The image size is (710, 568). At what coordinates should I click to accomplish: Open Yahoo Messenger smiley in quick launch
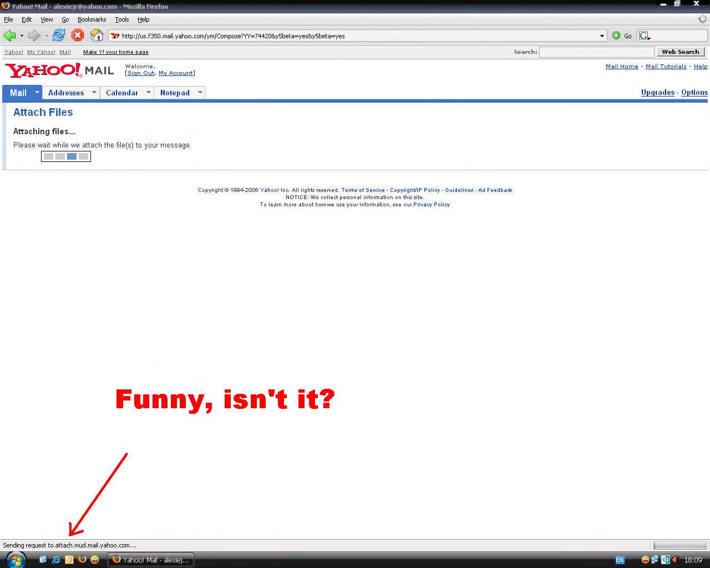click(95, 560)
